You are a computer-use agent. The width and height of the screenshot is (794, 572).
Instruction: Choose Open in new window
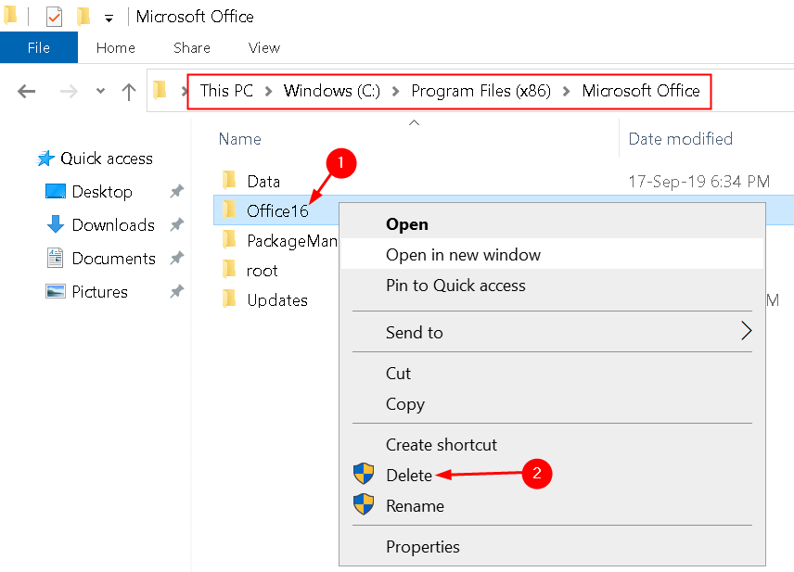coord(552,254)
